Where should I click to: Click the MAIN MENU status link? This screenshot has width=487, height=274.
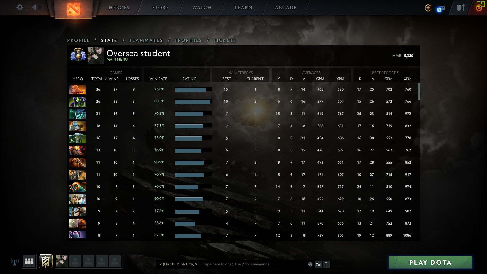point(117,59)
